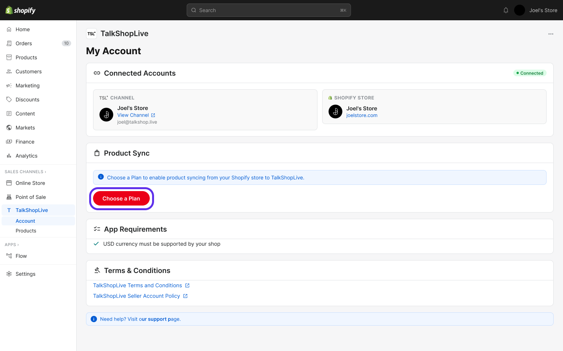563x351 pixels.
Task: Click the Joel's Store name in top bar
Action: point(543,10)
